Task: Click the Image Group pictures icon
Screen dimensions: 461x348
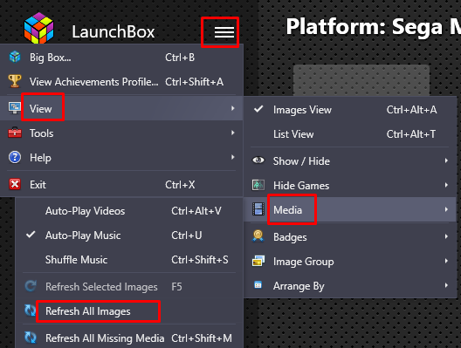Action: (258, 261)
